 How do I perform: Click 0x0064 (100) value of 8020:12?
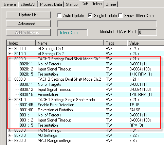[140, 69]
